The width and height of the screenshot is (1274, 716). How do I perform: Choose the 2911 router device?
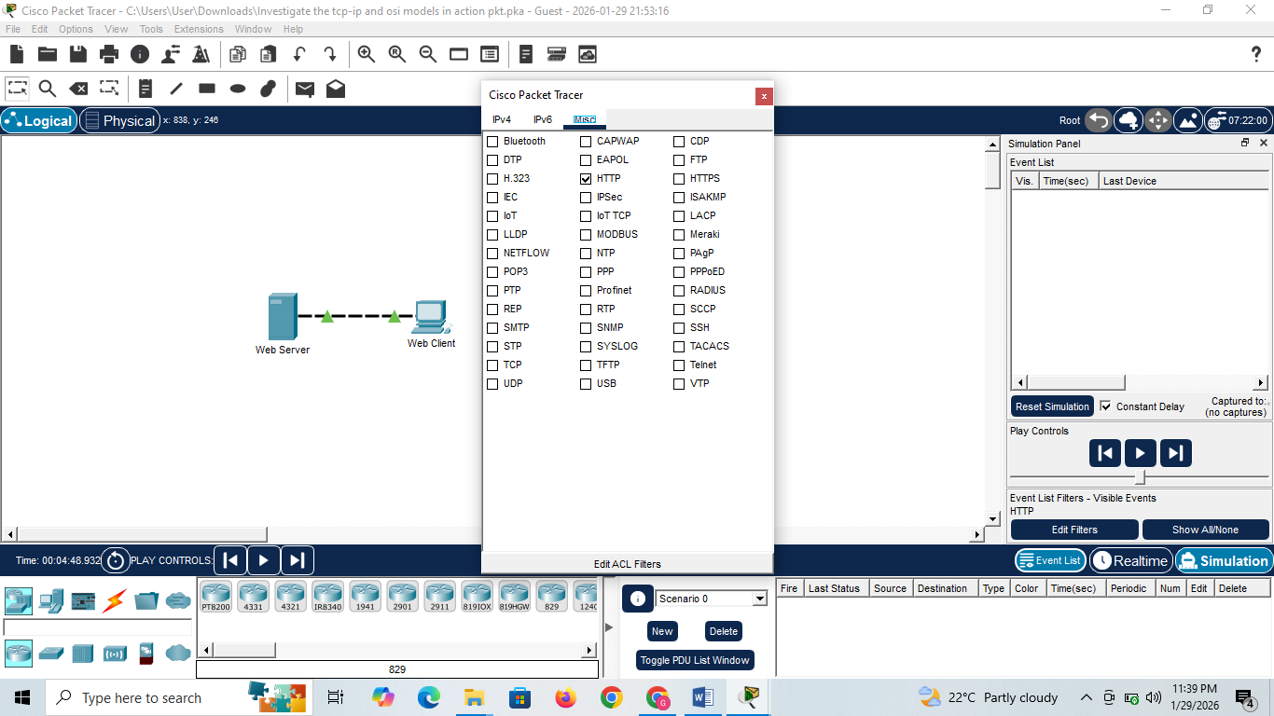click(x=439, y=596)
